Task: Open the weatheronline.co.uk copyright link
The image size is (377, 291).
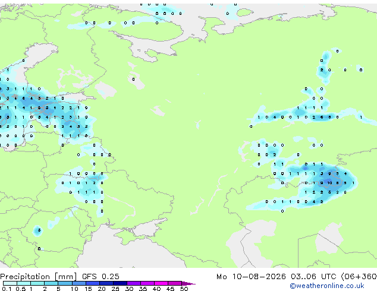Action: coord(326,286)
